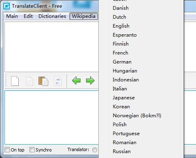Click the greyed-out Copy documents icon

point(29,81)
